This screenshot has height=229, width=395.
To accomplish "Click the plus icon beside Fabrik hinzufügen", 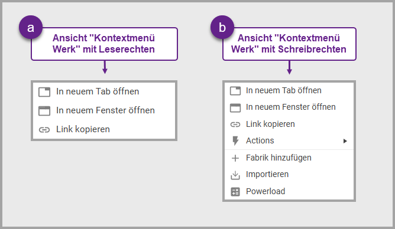I will (235, 158).
